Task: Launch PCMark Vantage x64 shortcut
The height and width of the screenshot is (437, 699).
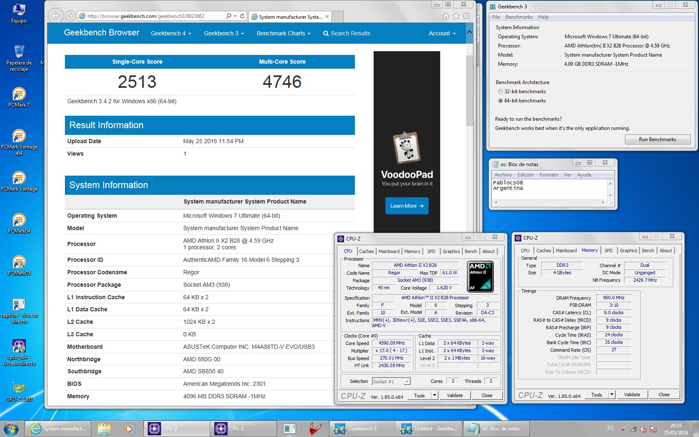Action: tap(19, 142)
